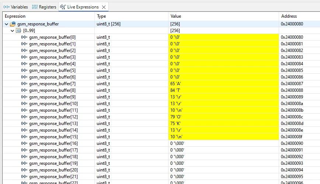Select the address 0x24000090 cell
Image resolution: width=320 pixels, height=184 pixels.
(x=299, y=143)
